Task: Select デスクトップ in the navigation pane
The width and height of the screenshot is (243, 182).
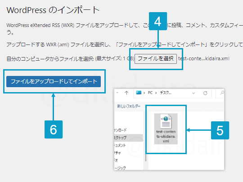Action: (128, 138)
